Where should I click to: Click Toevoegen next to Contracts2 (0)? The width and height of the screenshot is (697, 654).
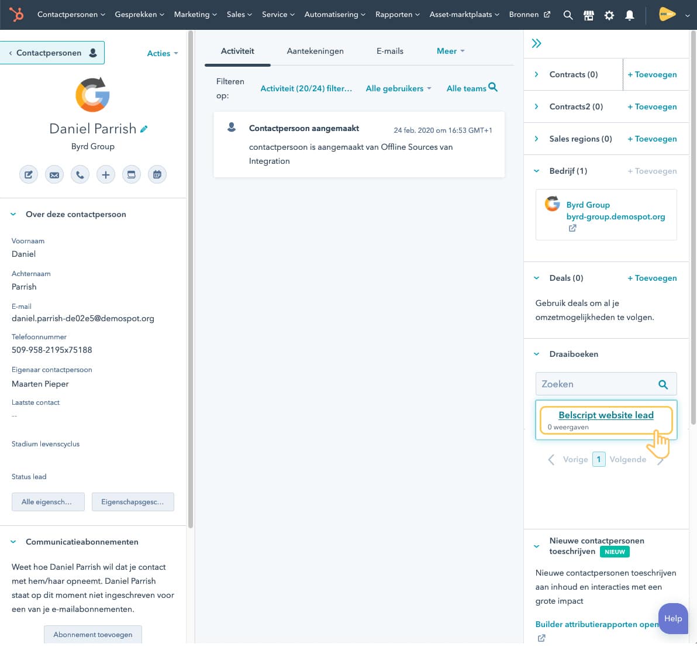[x=652, y=106]
